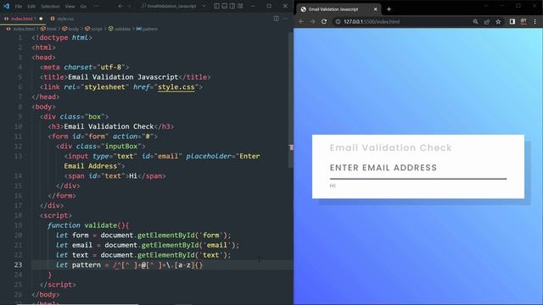Click the 'Email Validation Check' page heading

point(390,147)
